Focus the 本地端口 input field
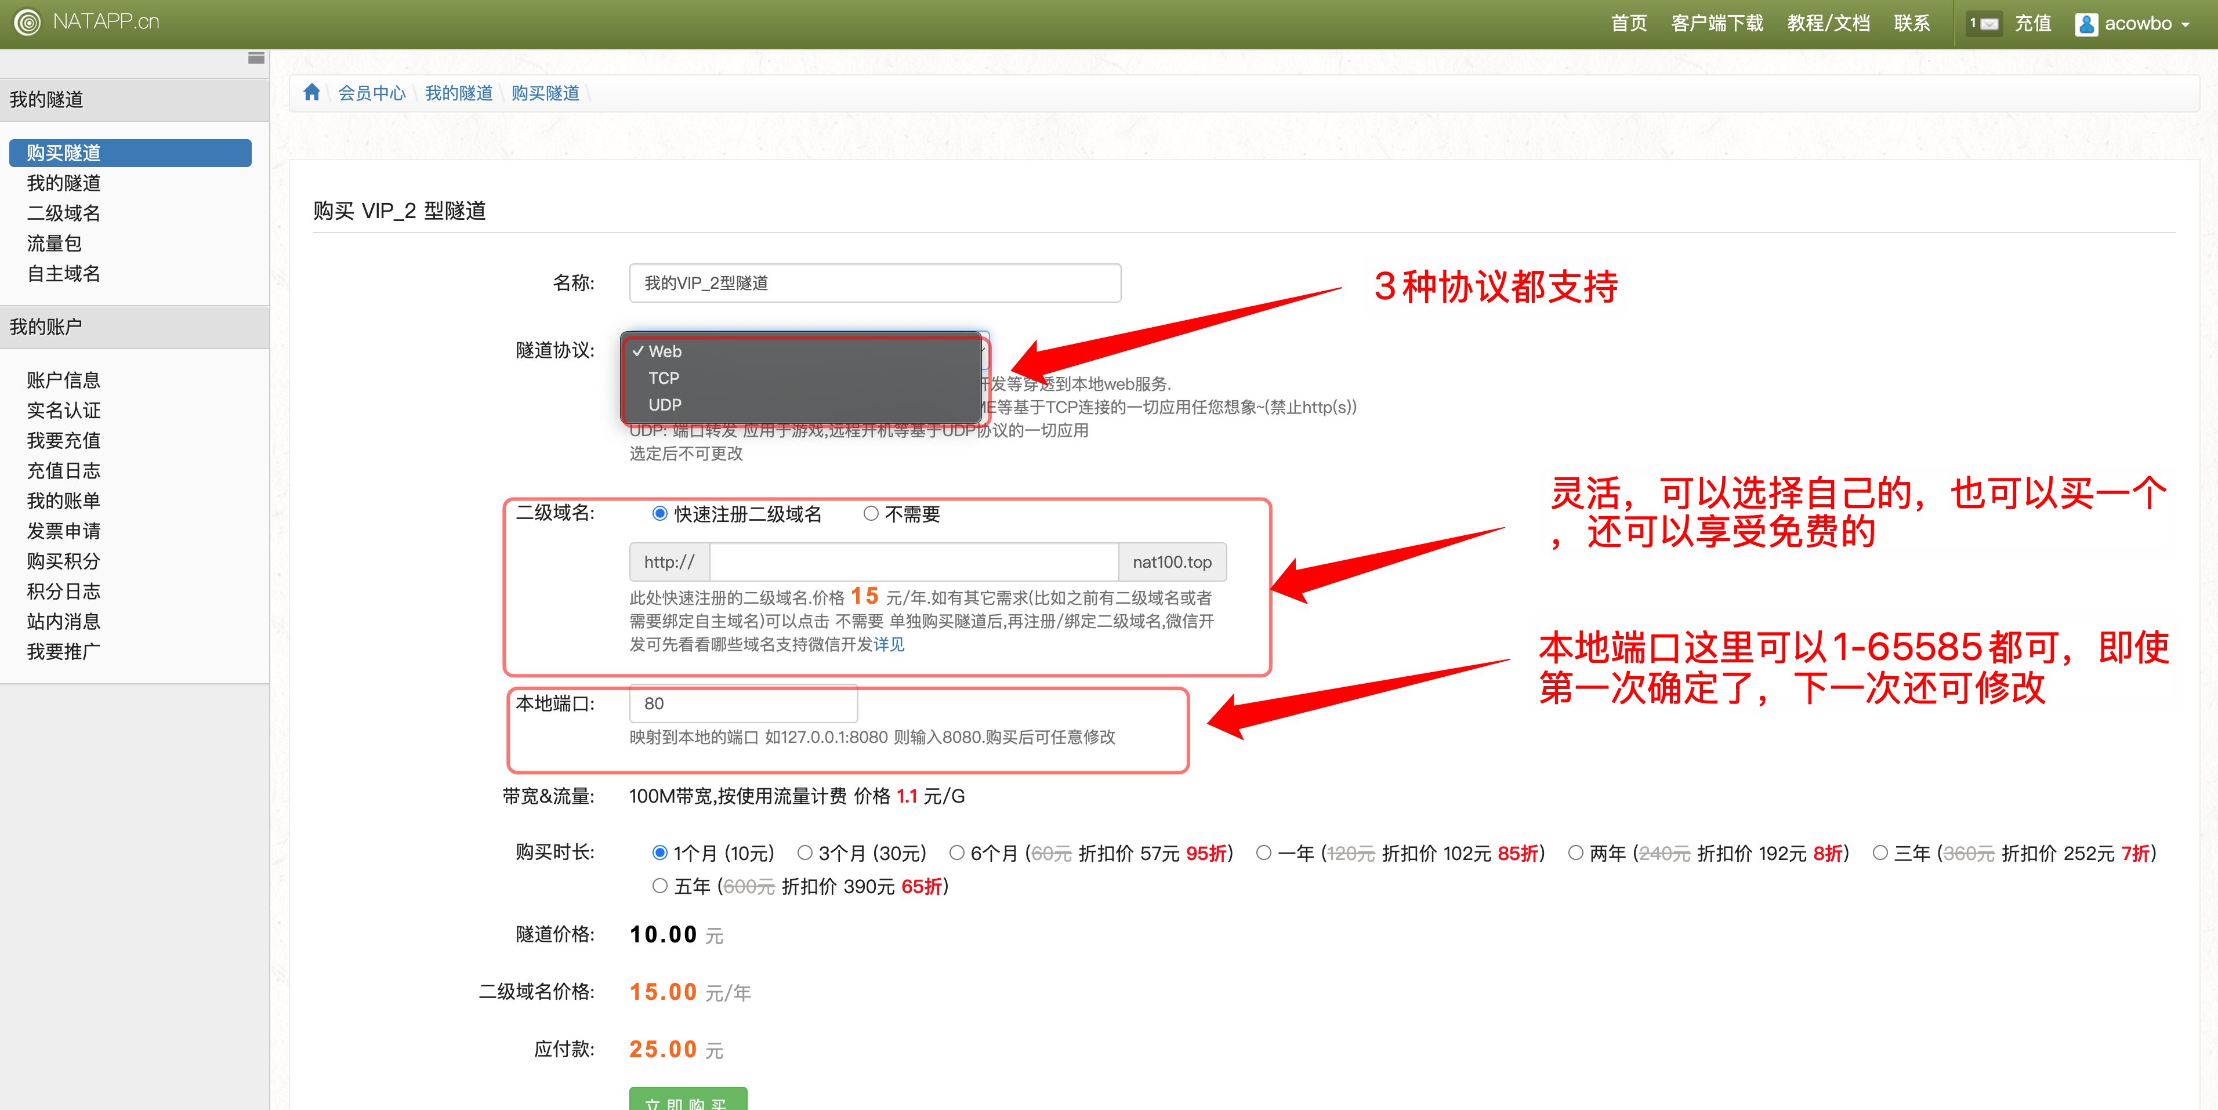 pyautogui.click(x=743, y=703)
